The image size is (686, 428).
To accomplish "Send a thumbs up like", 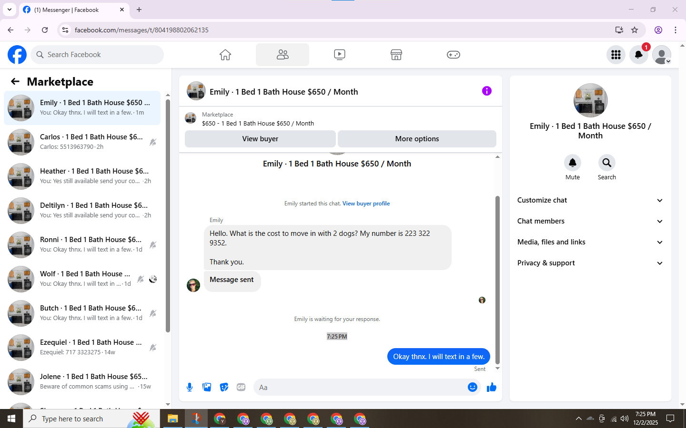I will coord(492,387).
